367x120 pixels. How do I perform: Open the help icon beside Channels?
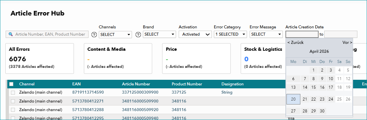[x=94, y=35]
